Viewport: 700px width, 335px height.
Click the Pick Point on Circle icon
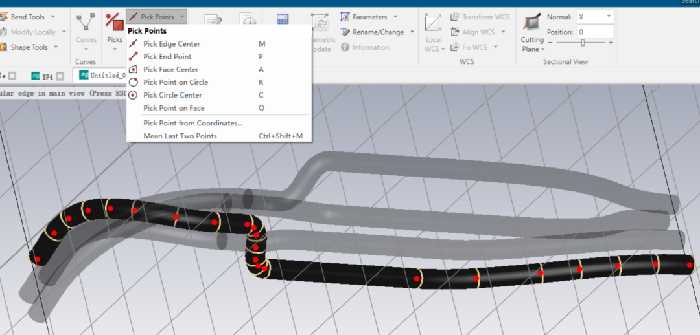click(x=133, y=82)
